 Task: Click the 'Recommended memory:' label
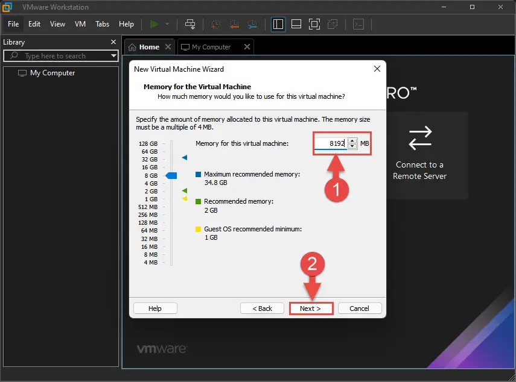click(x=238, y=201)
